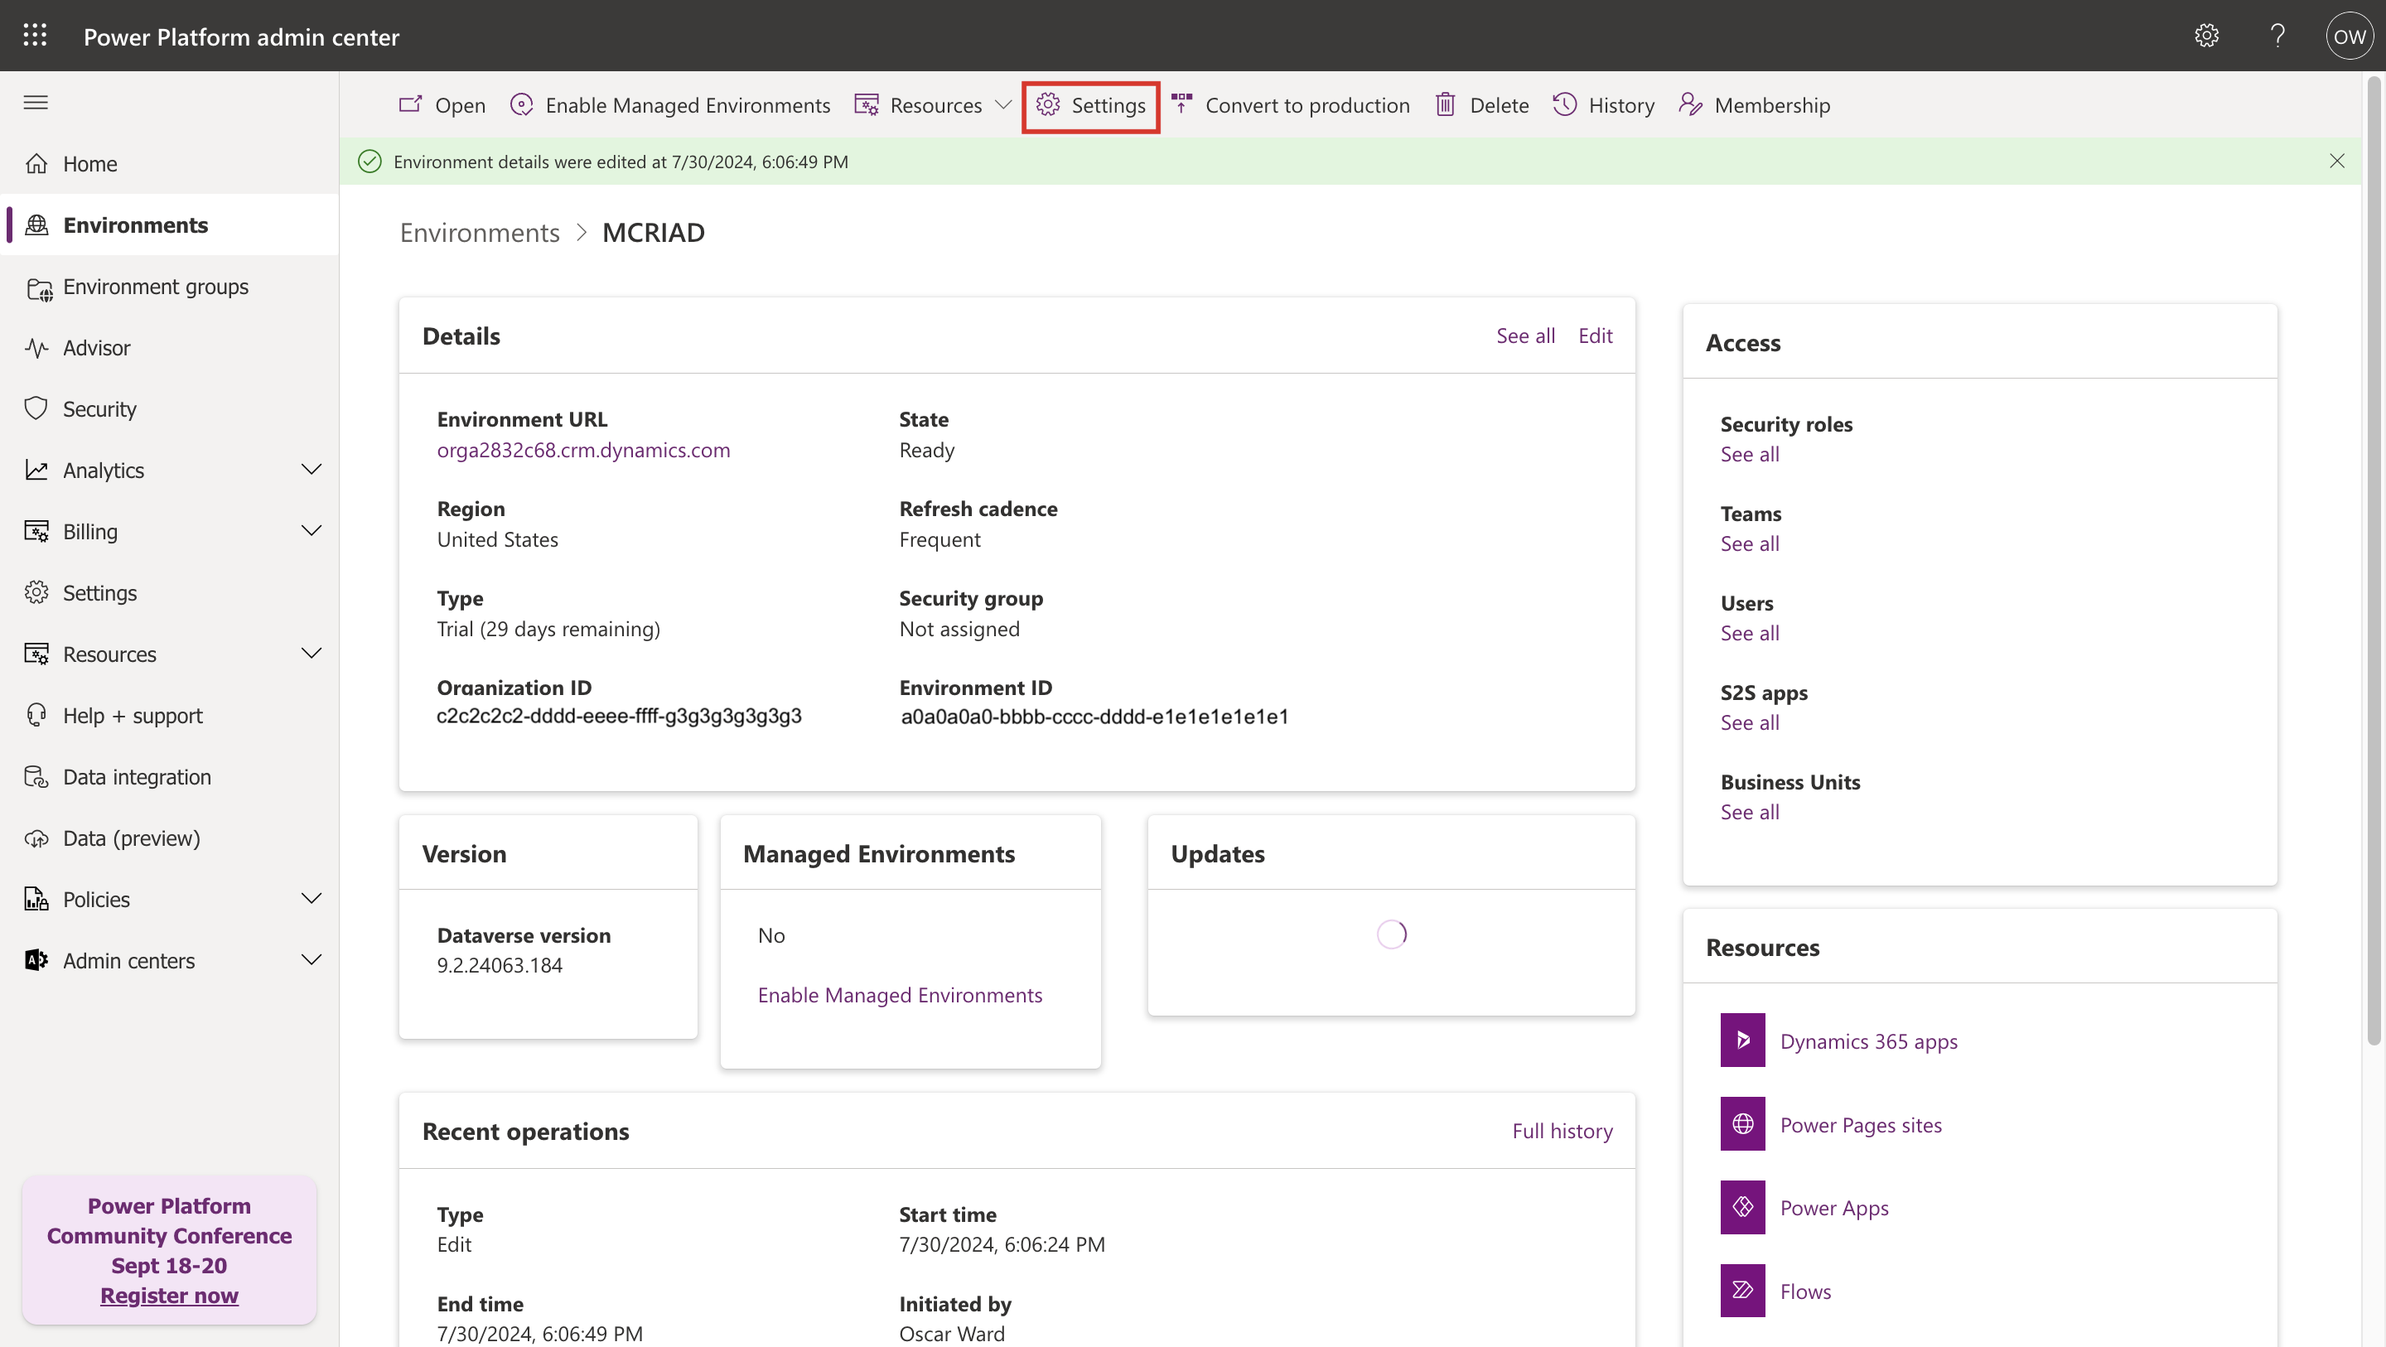See all Business Units
The image size is (2386, 1347).
click(x=1750, y=812)
